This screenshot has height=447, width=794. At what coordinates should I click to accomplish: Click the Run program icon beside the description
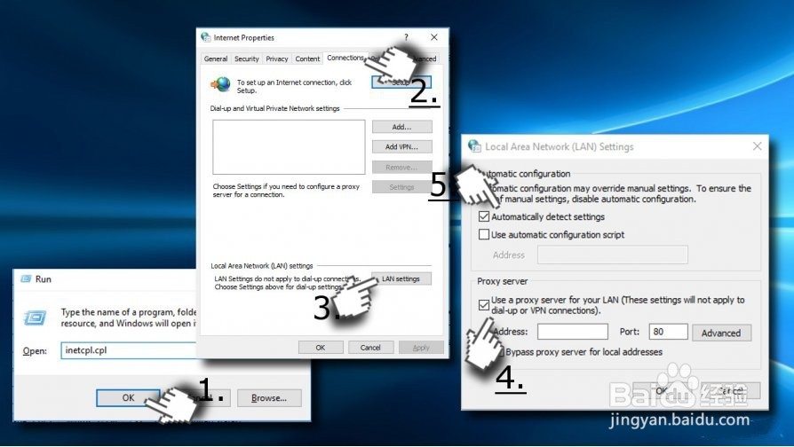pos(36,318)
